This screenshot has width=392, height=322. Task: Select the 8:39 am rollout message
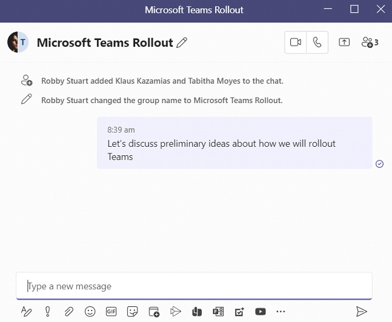tap(234, 143)
